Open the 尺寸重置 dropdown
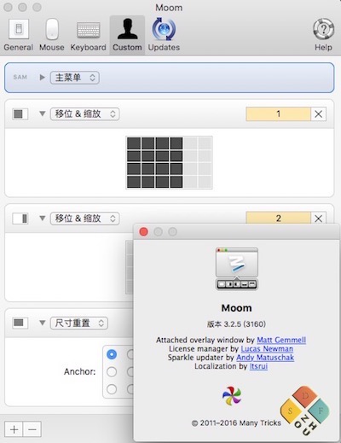Screen dimensions: 341x443 79,323
